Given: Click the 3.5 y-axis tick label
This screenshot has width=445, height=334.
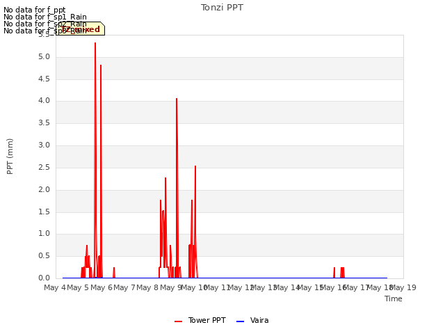Looking at the screenshot, I should tap(44, 123).
